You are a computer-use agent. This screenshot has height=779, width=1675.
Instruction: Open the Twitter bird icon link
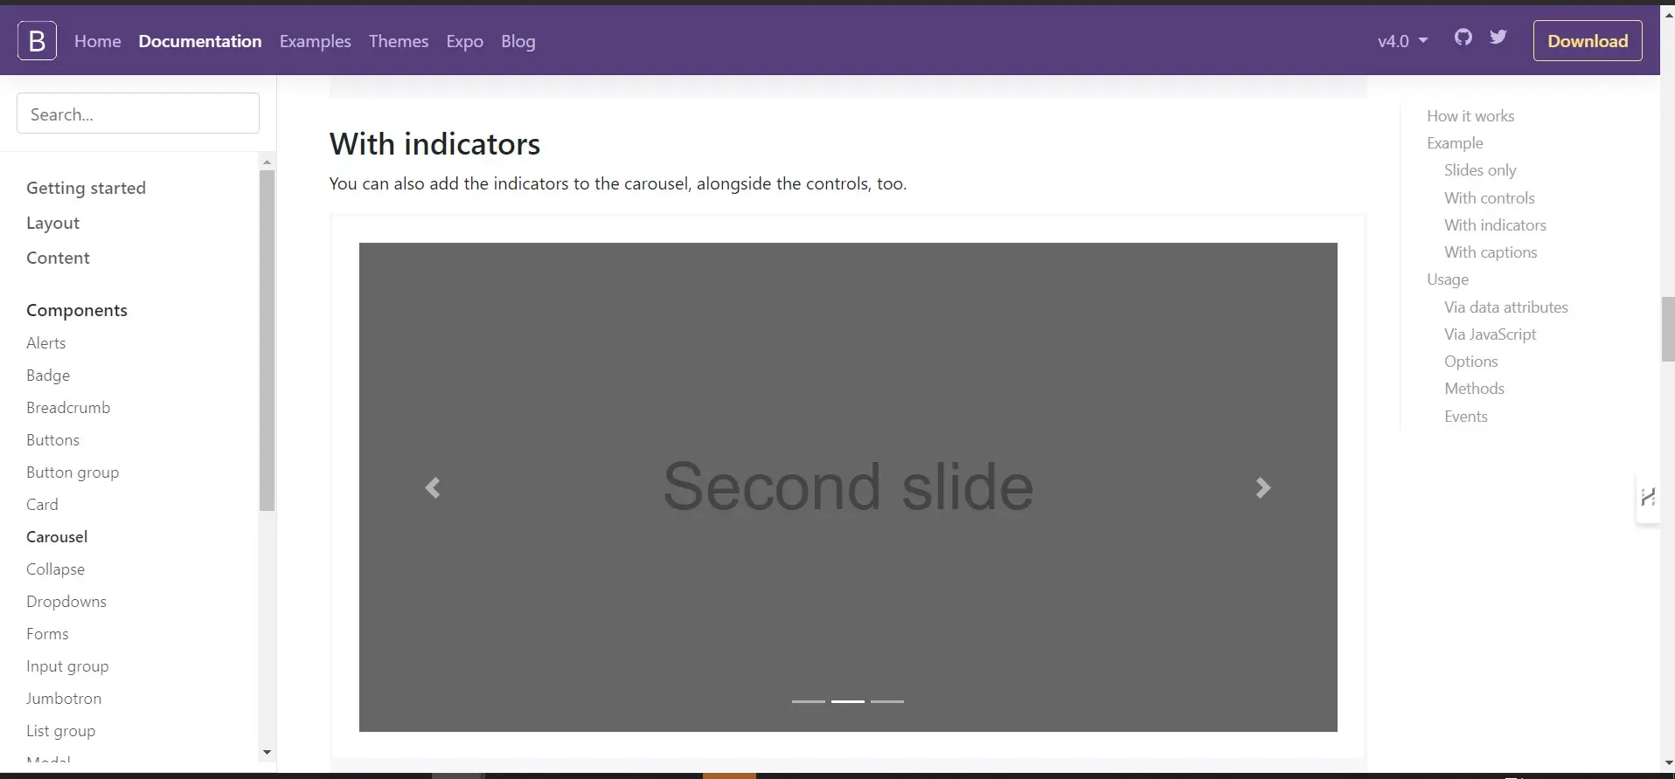point(1498,38)
